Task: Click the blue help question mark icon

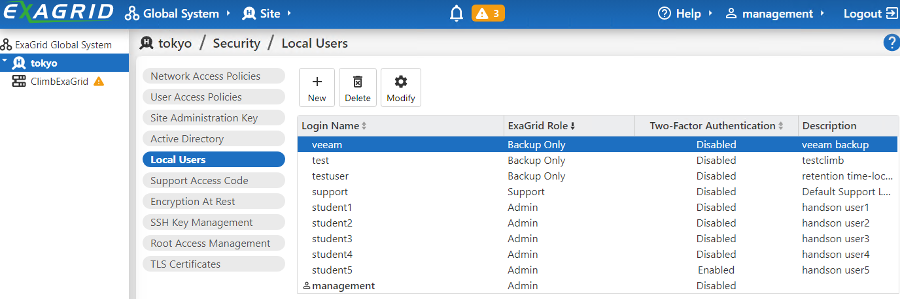Action: [891, 43]
